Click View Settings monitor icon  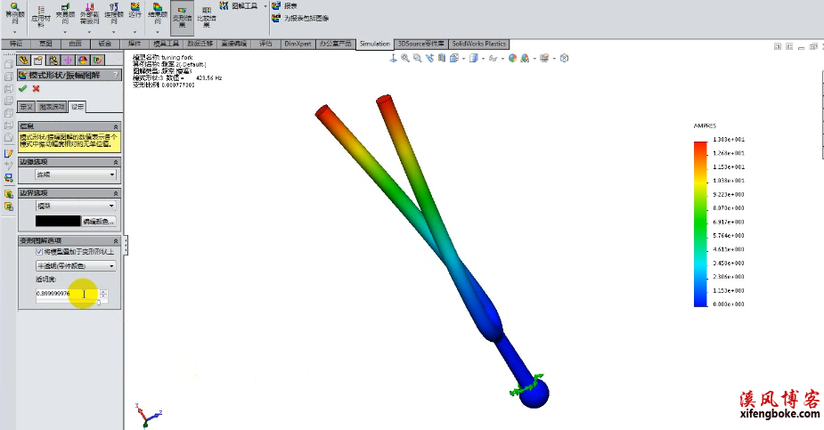544,58
